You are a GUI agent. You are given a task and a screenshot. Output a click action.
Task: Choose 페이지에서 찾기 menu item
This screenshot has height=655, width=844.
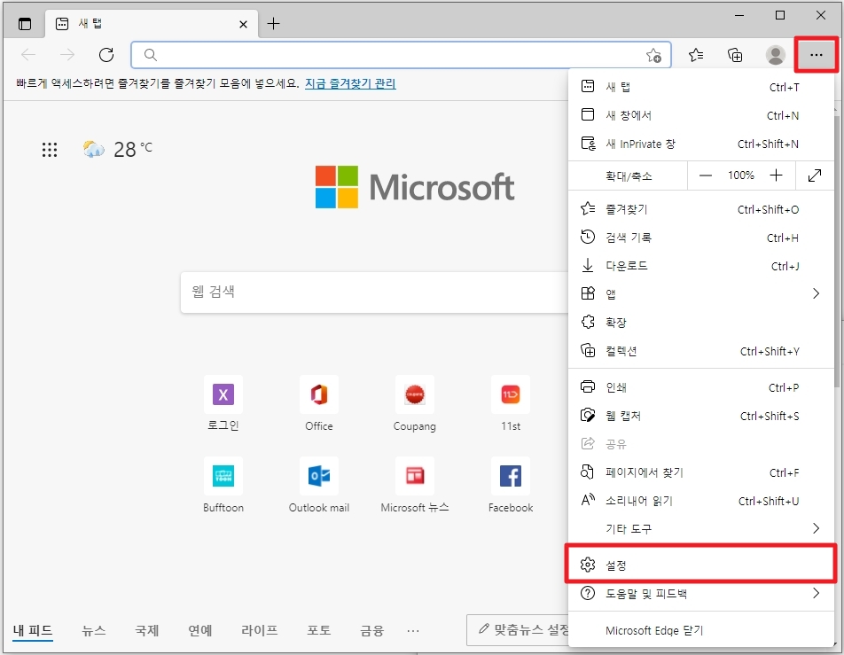[x=700, y=472]
